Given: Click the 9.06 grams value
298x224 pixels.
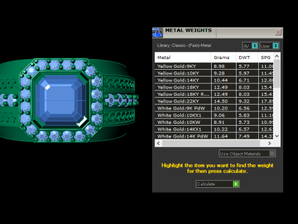Looking at the screenshot, I should coord(219,115).
